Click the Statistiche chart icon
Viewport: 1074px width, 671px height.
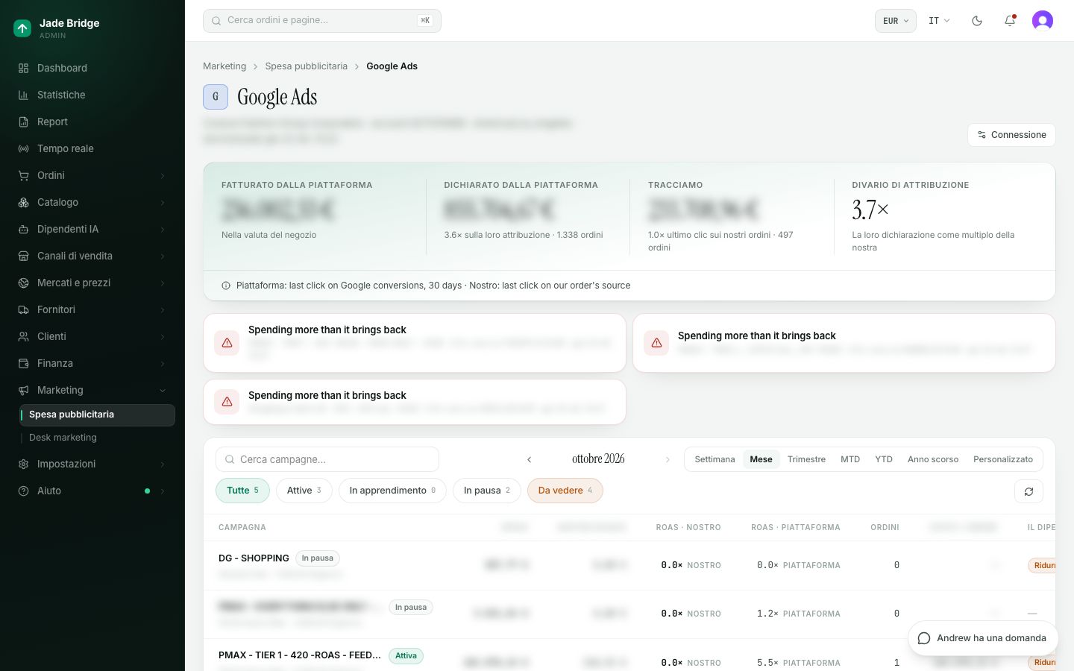point(23,95)
